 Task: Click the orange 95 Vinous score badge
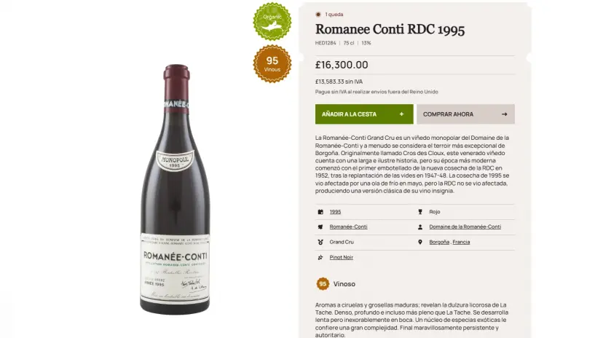coord(272,63)
